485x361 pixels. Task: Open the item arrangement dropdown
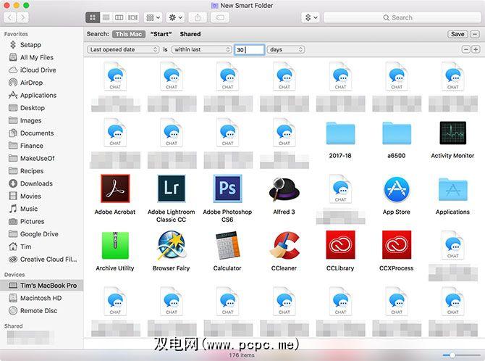153,17
